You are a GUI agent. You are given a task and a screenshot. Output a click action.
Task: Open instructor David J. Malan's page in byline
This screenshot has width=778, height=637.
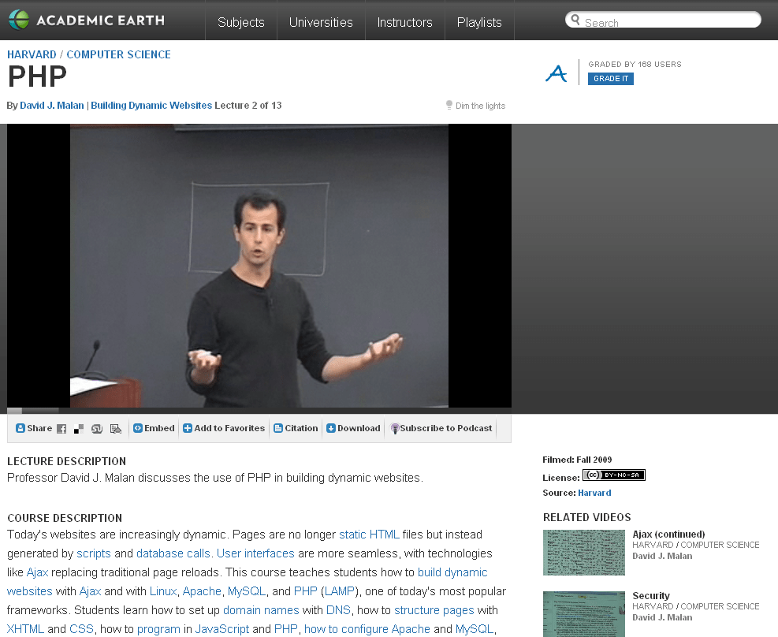[x=51, y=105]
